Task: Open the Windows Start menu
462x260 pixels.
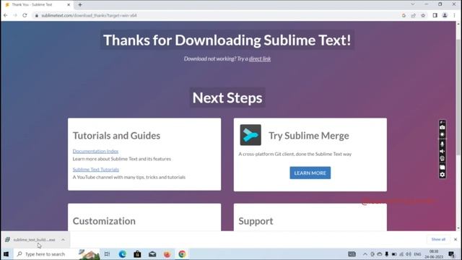Action: pyautogui.click(x=6, y=253)
